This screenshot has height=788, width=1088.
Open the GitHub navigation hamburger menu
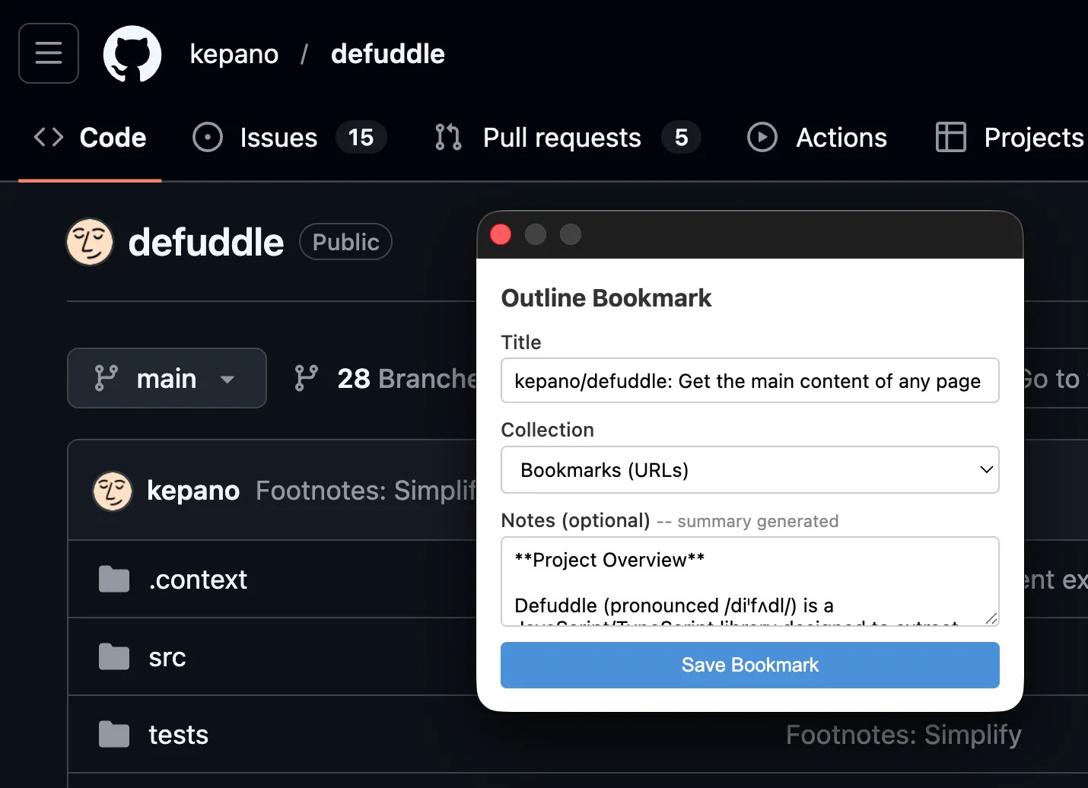click(x=48, y=53)
